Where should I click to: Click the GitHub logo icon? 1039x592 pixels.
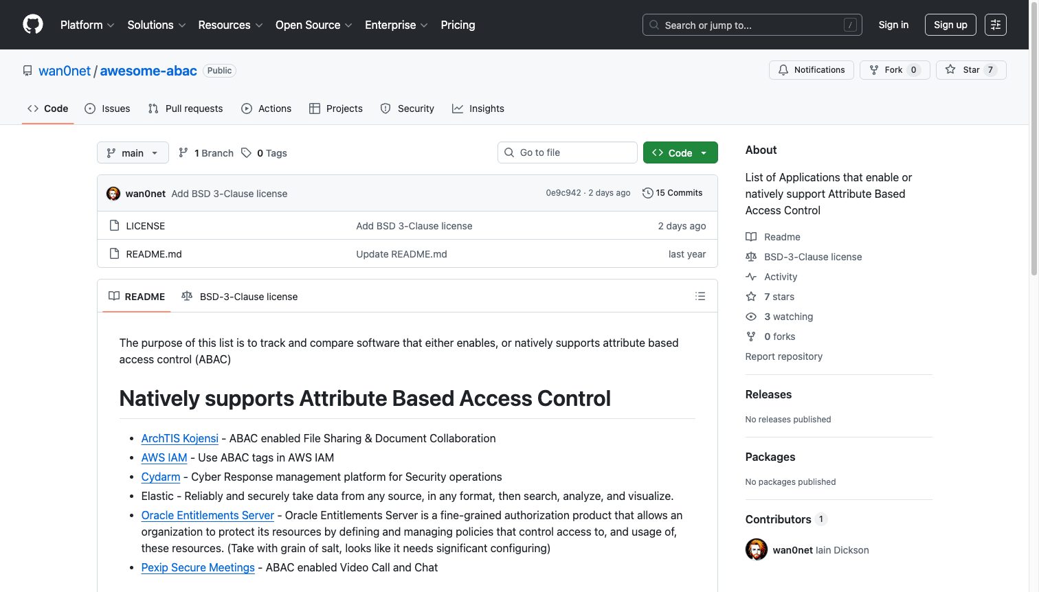coord(33,25)
